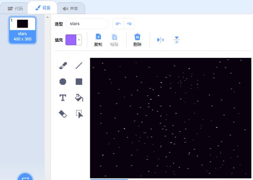Switch to the 代码 tab
Screen dimensions: 253x180
coord(15,8)
